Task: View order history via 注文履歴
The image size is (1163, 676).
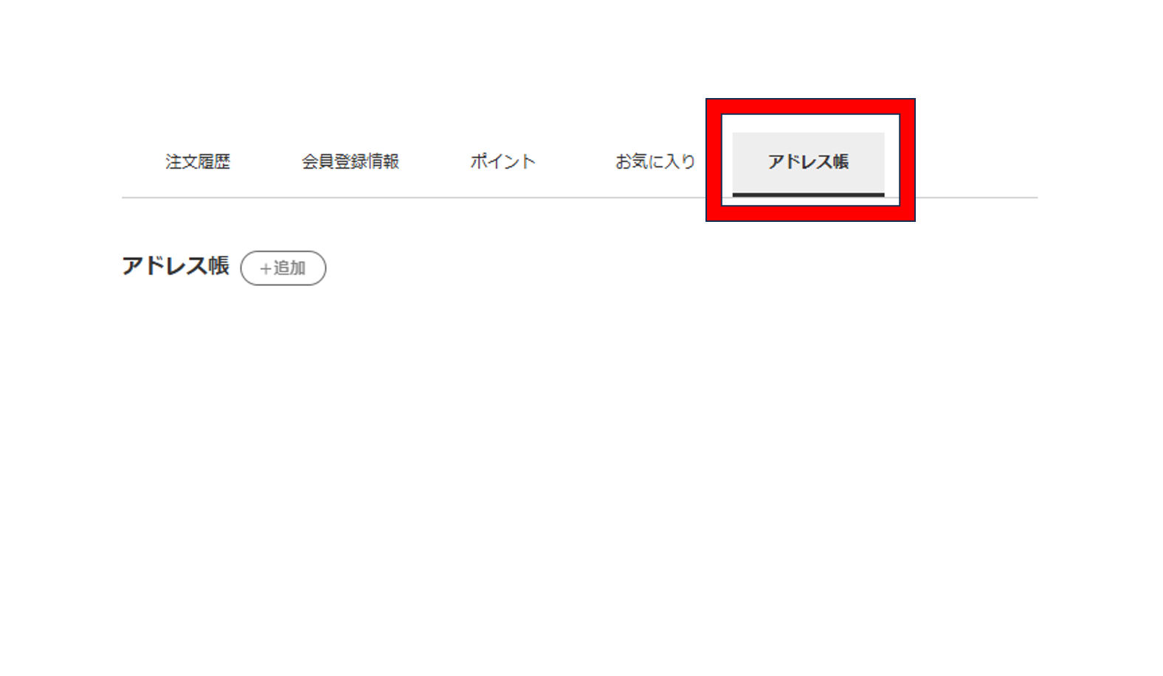Action: 198,161
